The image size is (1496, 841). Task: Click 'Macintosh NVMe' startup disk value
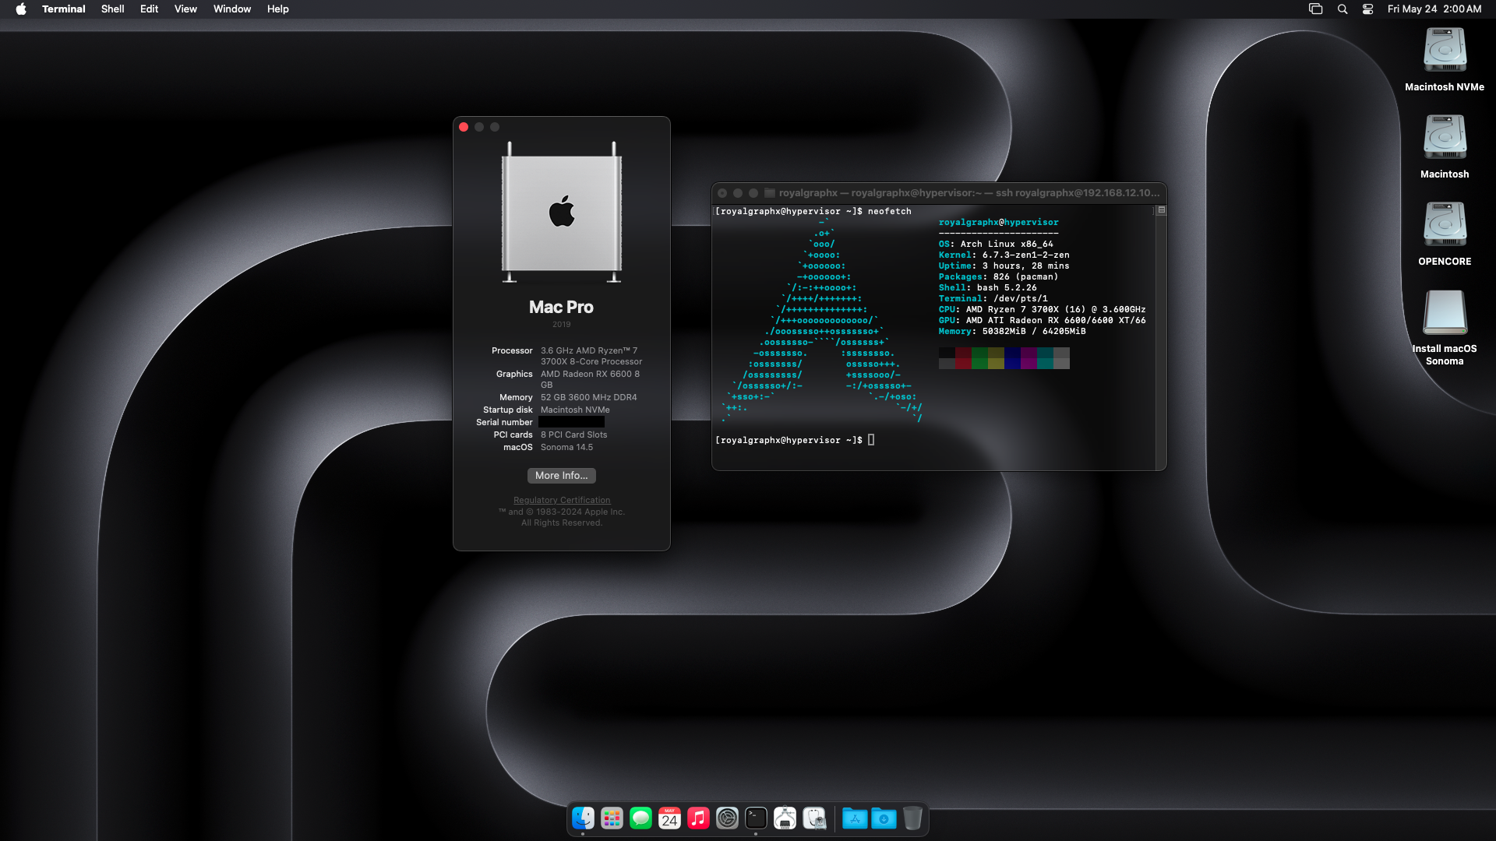point(575,410)
